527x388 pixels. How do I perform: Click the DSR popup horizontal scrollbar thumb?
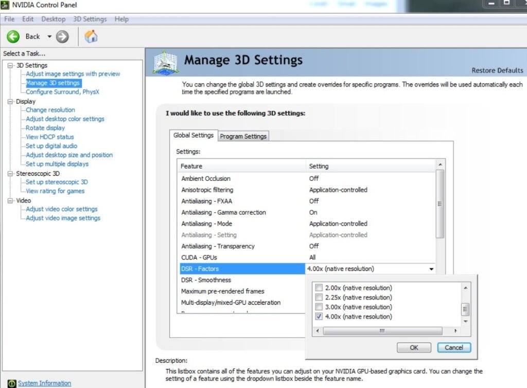382,331
